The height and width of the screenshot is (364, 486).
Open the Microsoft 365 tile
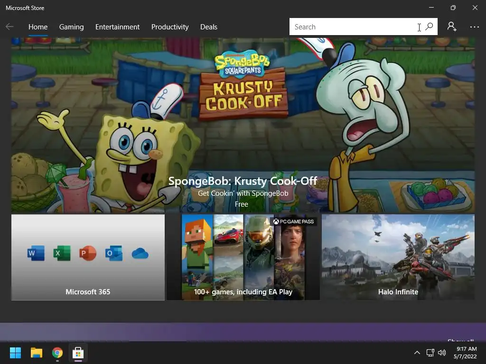(88, 257)
